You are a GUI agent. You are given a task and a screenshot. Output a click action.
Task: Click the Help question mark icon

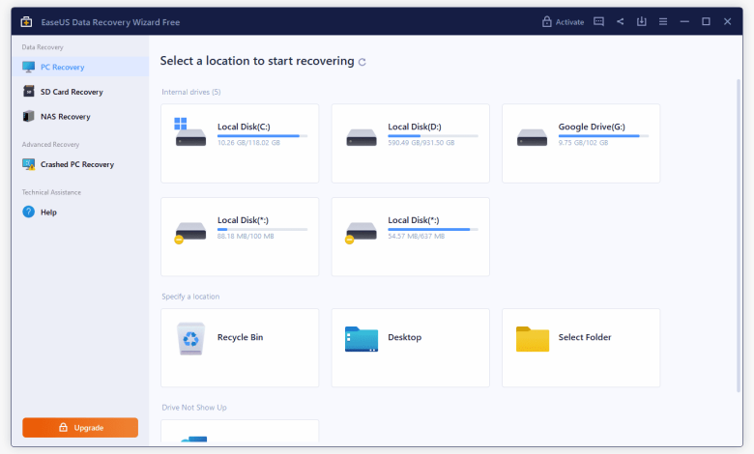29,212
